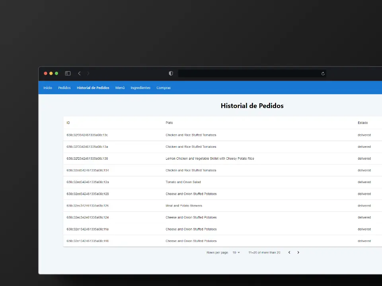The image size is (382, 286).
Task: Click the Tomato and Onion Salad dish
Action: pyautogui.click(x=183, y=182)
